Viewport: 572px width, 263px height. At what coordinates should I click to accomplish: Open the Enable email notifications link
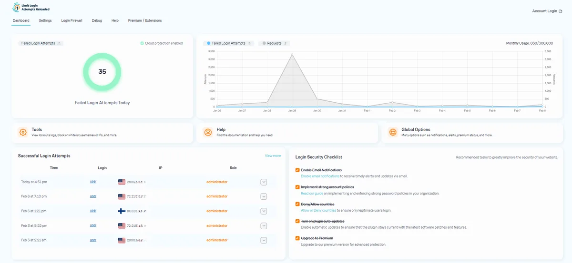click(x=320, y=176)
